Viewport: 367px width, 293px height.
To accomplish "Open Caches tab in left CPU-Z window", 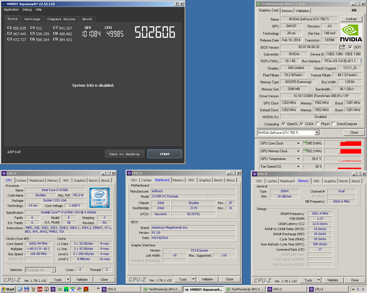I will click(x=21, y=181).
